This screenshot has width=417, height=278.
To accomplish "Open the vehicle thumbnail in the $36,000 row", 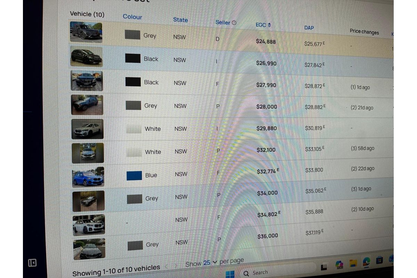I will (x=89, y=248).
